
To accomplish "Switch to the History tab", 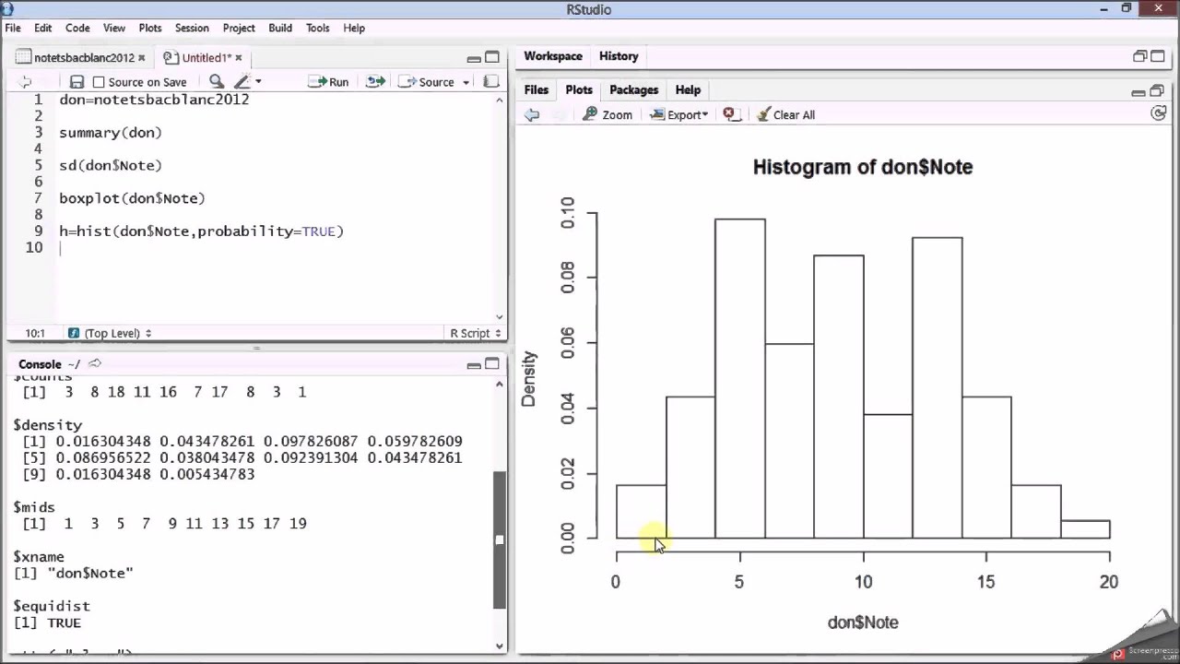I will (x=619, y=56).
